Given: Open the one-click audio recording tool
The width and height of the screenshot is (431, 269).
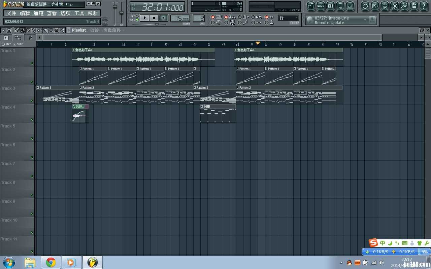Looking at the screenshot, I should click(395, 6).
